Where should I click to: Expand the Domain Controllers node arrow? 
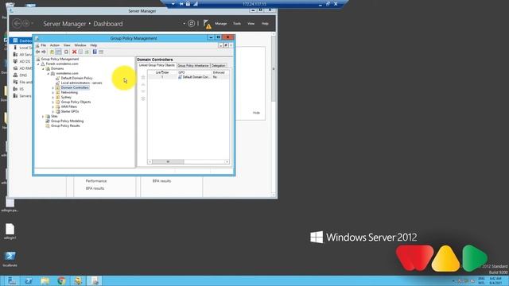coord(53,88)
